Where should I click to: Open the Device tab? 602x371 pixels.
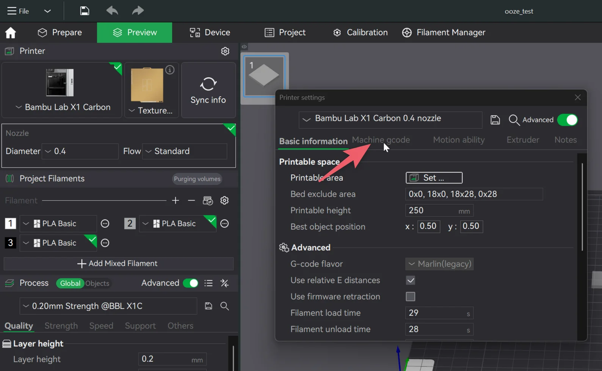point(210,33)
